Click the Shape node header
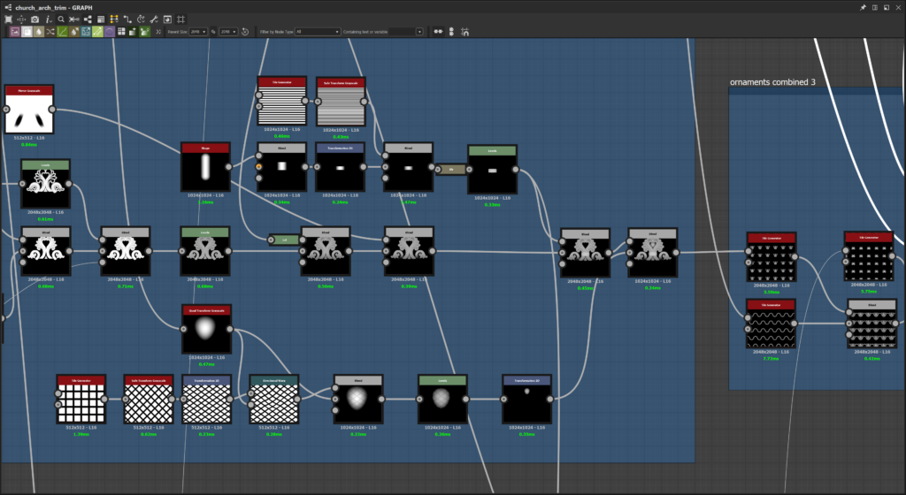 coord(205,148)
